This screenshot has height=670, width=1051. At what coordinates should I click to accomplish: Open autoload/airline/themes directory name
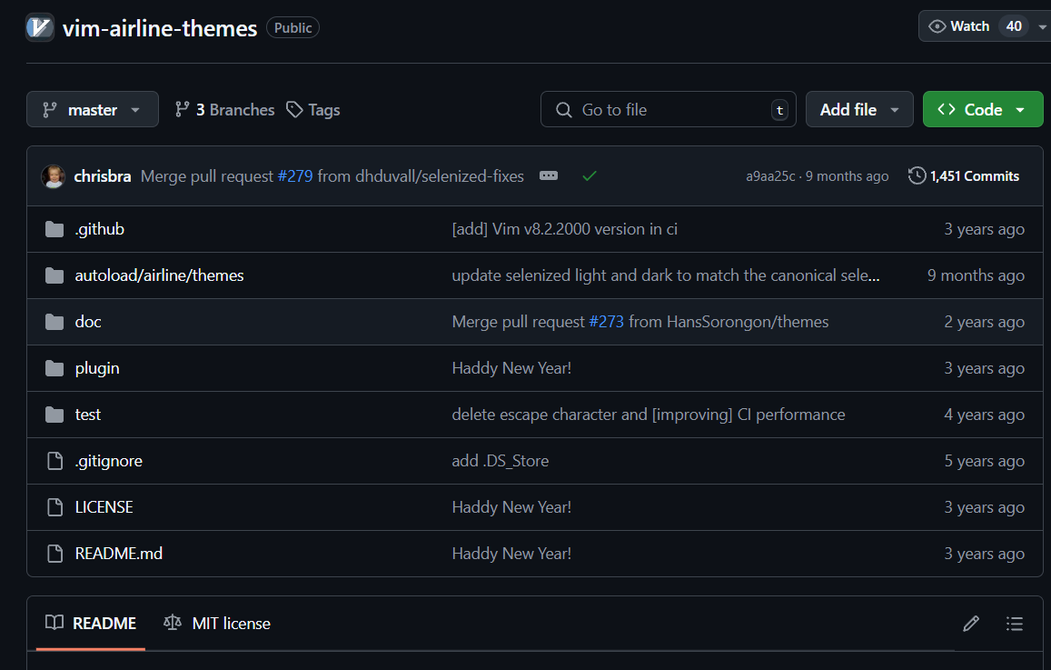[160, 275]
